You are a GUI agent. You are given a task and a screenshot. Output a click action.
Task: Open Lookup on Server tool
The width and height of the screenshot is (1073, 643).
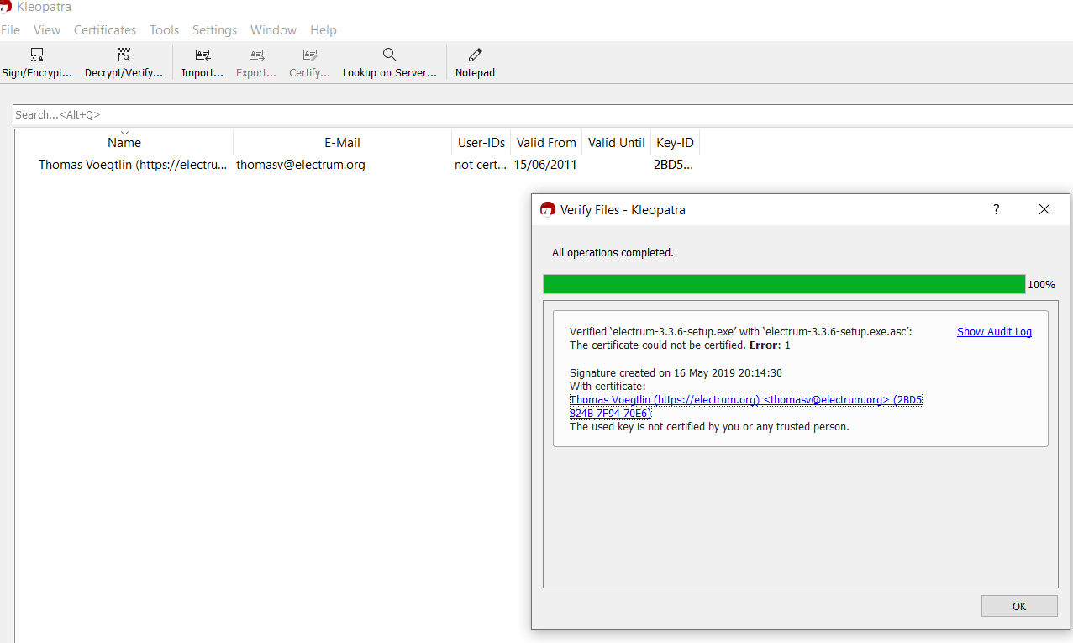point(390,63)
